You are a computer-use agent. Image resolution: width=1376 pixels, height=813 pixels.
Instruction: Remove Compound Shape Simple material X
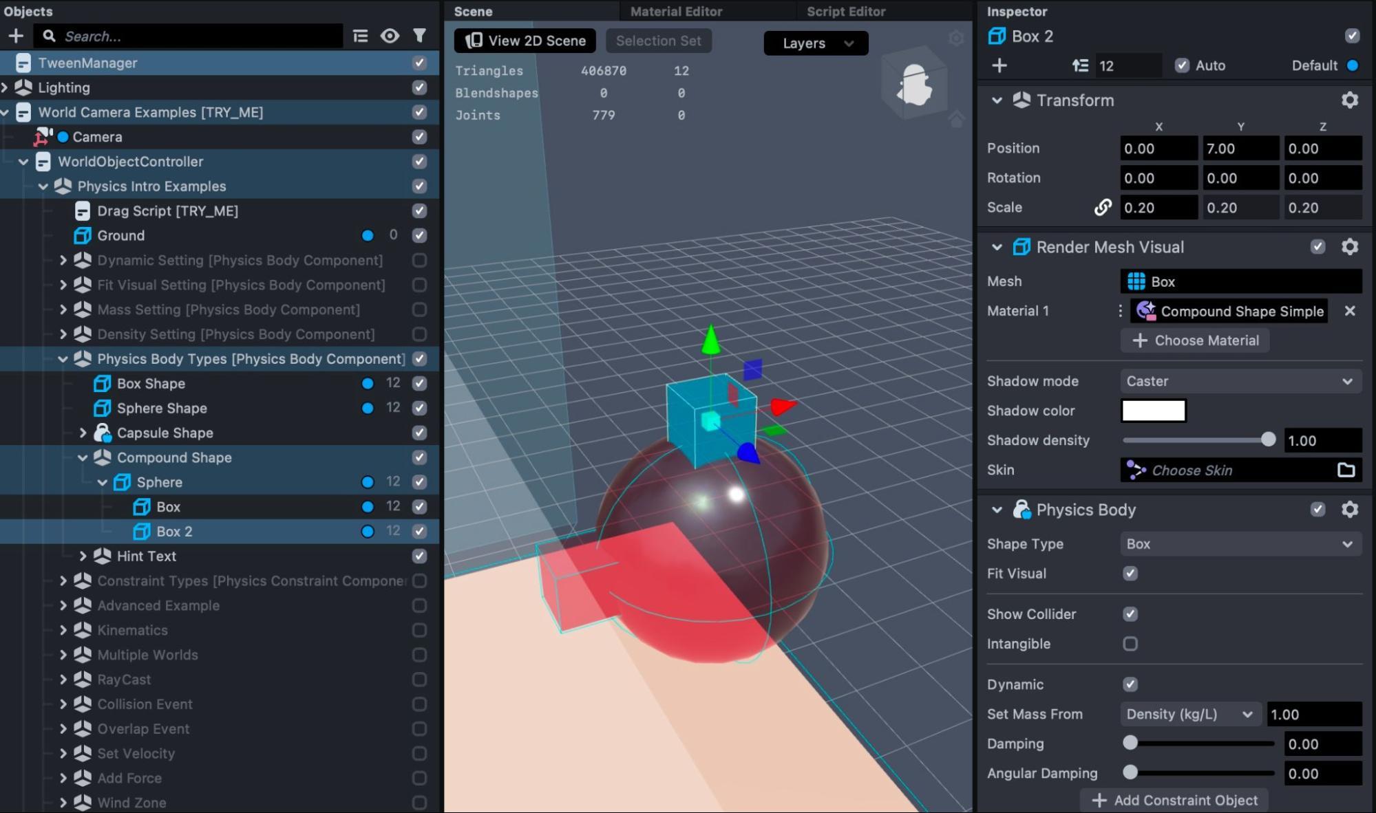(1349, 311)
